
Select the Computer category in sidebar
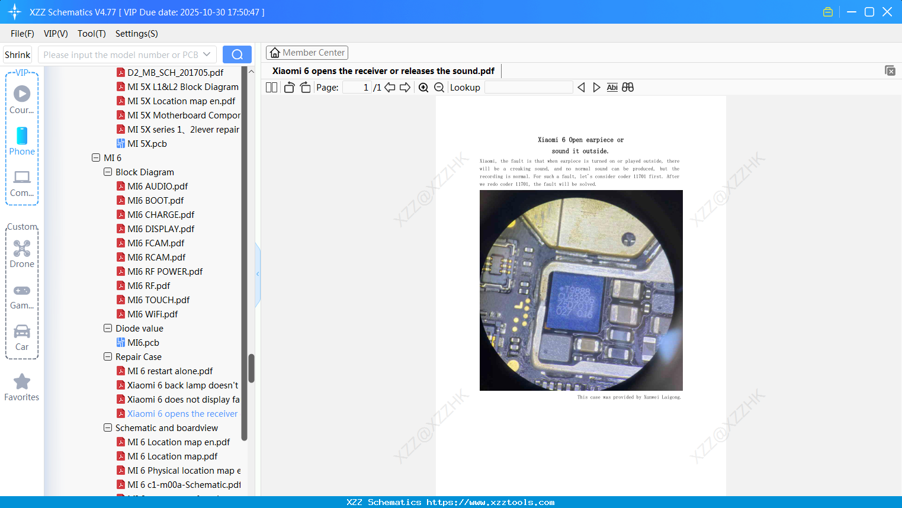point(22,184)
